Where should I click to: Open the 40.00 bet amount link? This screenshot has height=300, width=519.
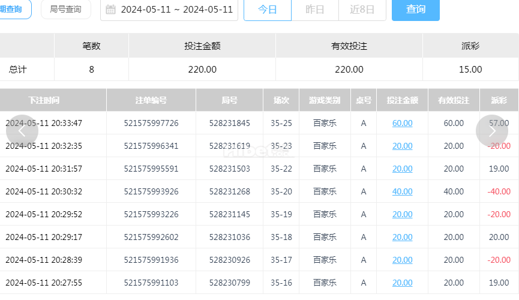[x=402, y=191]
